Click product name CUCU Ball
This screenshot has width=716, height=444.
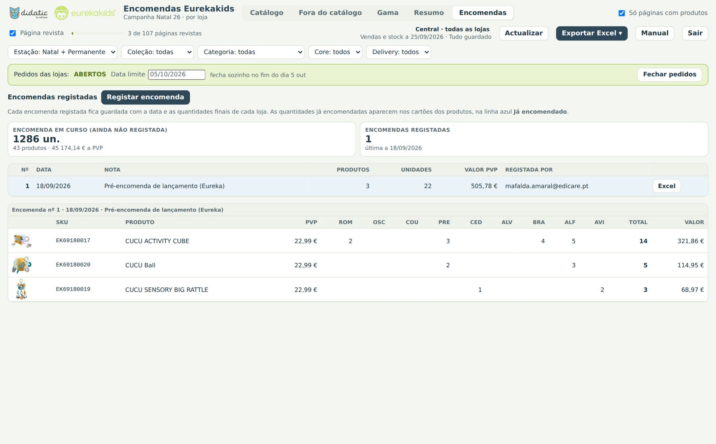point(140,265)
